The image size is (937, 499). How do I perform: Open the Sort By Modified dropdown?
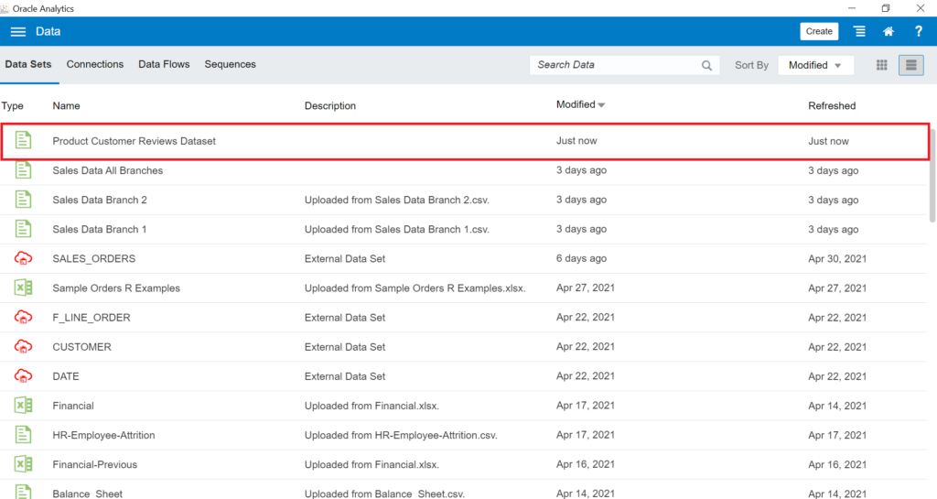pyautogui.click(x=815, y=65)
